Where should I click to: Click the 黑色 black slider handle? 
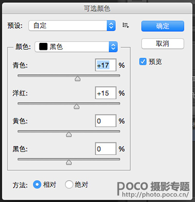[x=69, y=162]
